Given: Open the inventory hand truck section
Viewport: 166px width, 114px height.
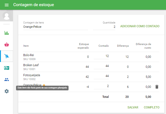Looking at the screenshot, I should click(x=7, y=56).
